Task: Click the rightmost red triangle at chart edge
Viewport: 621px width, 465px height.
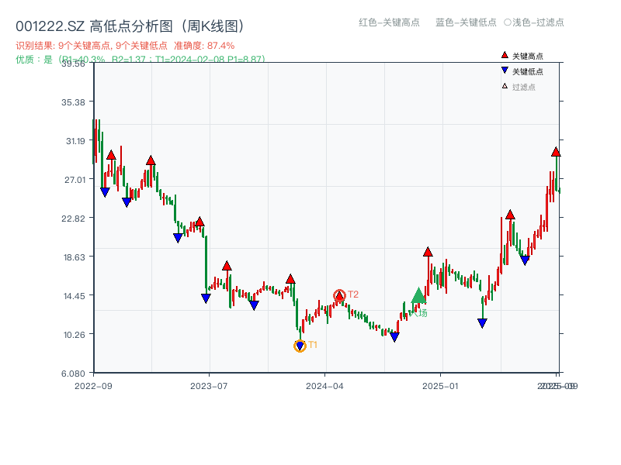Action: pos(556,153)
